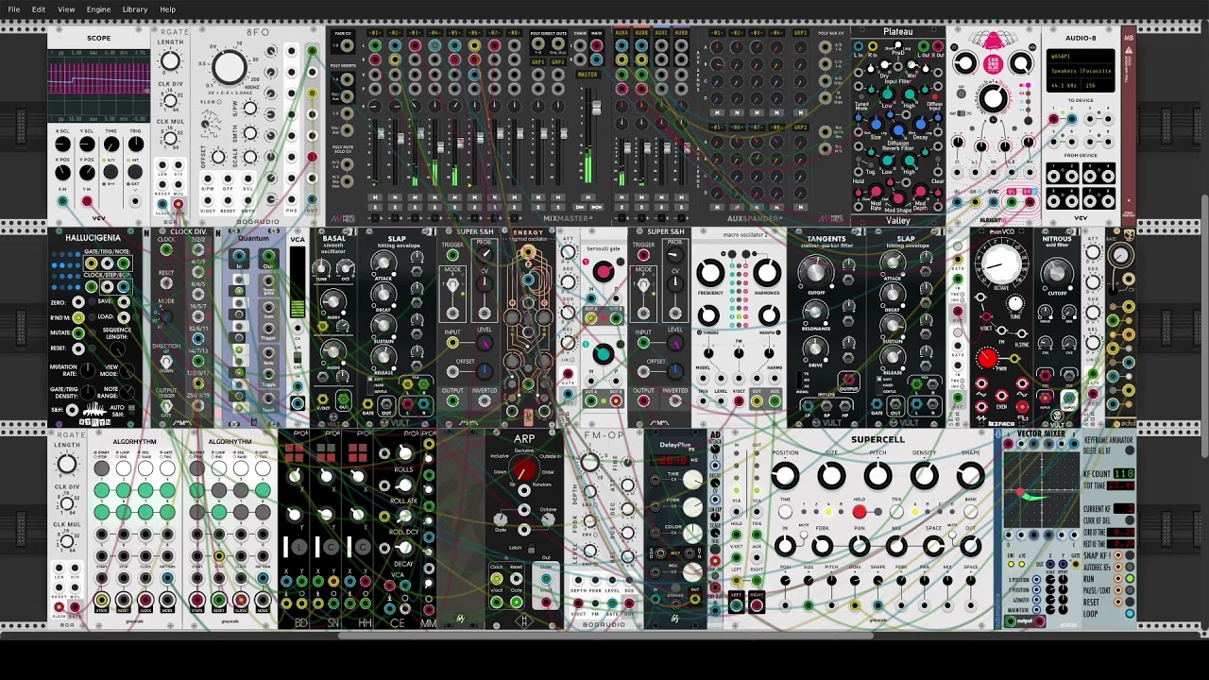The image size is (1209, 680).
Task: Click the Plateau Decay knob
Action: click(921, 124)
